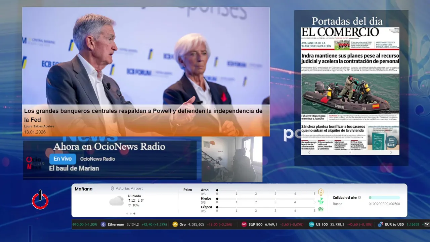
Task: Click the 'Nublado' weather condition text
Action: point(134,196)
